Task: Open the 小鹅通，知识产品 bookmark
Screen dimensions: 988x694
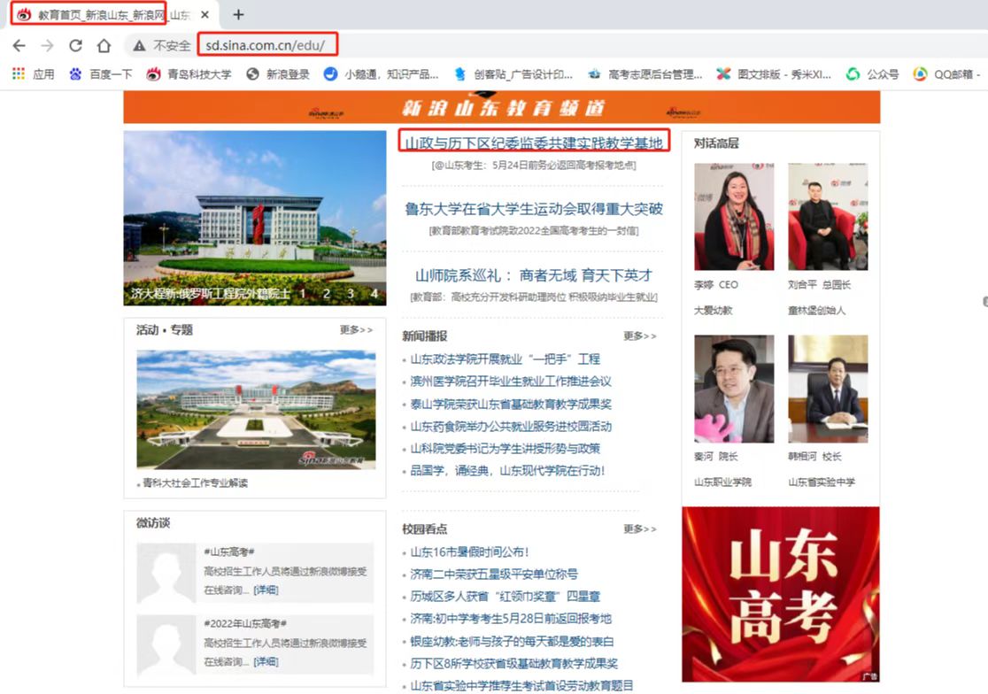Action: [x=381, y=74]
